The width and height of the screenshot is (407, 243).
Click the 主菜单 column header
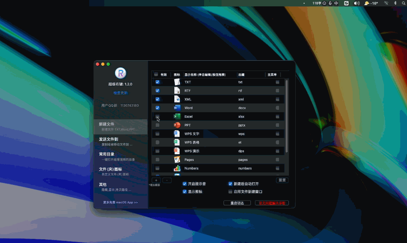(272, 75)
